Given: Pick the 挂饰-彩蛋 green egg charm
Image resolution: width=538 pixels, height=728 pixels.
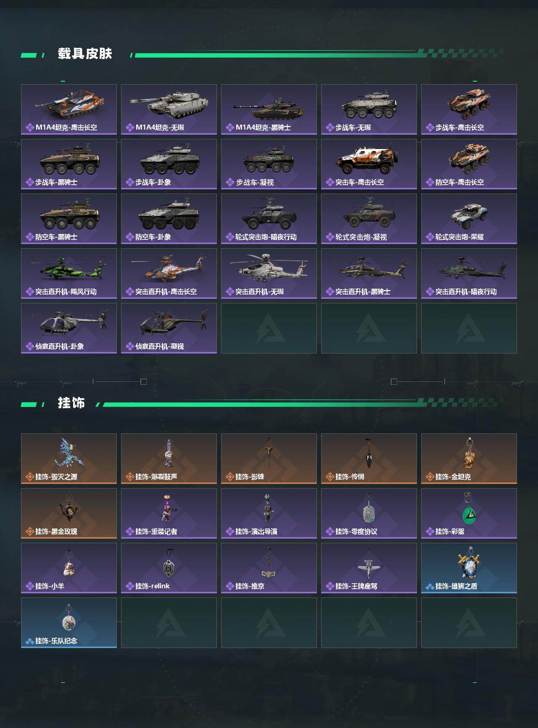Looking at the screenshot, I should (x=469, y=513).
